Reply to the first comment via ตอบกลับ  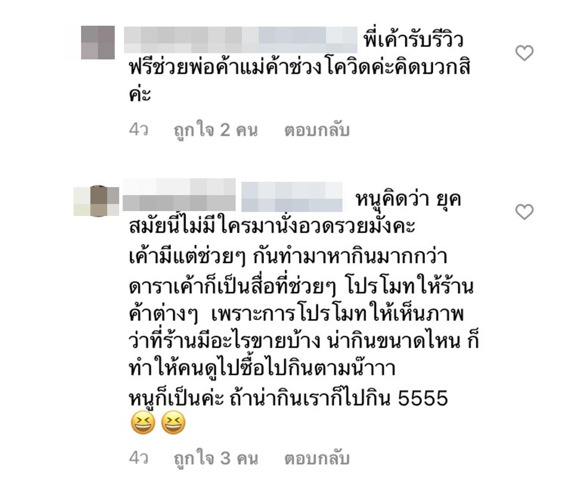(317, 130)
